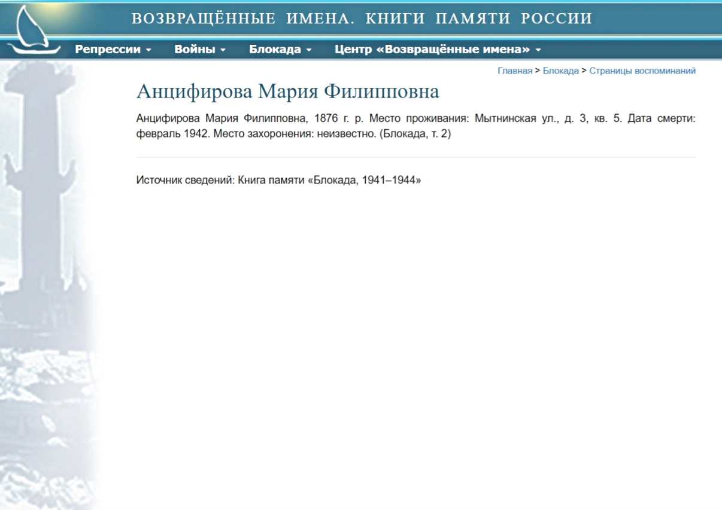Screen dimensions: 722x510
Task: Click the arrow after Центр «Возвращённые имена»
Action: point(538,50)
